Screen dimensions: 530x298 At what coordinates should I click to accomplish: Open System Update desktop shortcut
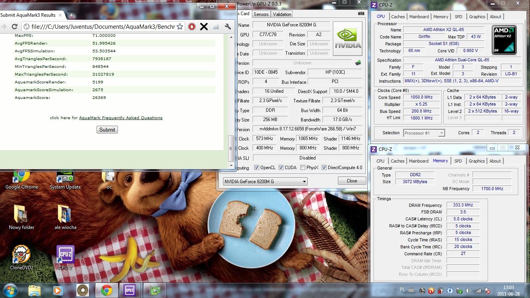pyautogui.click(x=65, y=180)
